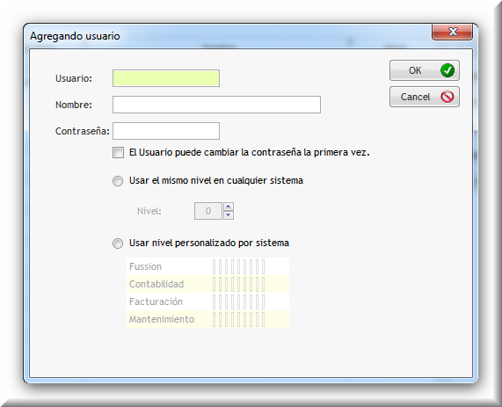Select the Contabilidad system row
Viewport: 502px width, 407px height.
(207, 284)
